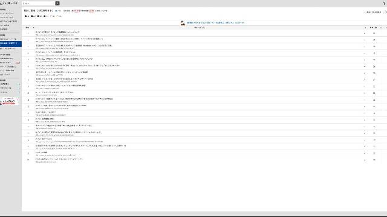Toggle the rightmost checkbox in the top-right options
This screenshot has height=217, width=387.
pyautogui.click(x=383, y=12)
